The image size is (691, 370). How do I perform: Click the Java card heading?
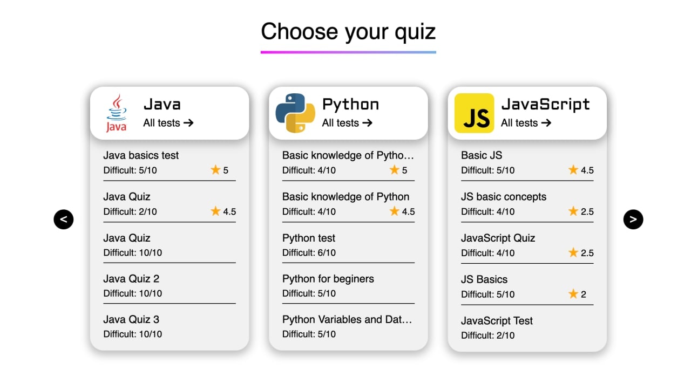click(162, 104)
